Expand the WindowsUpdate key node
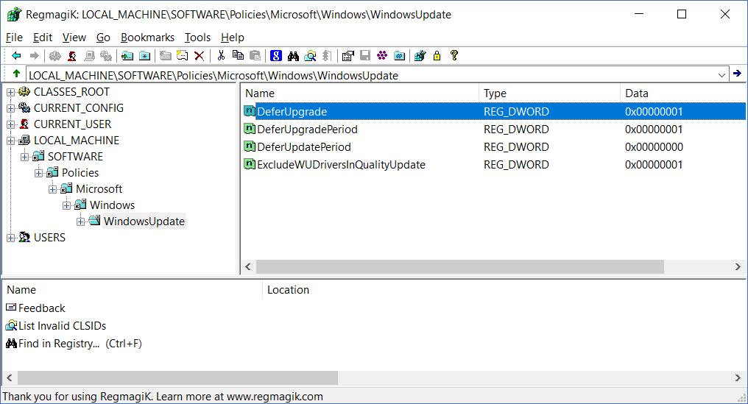The height and width of the screenshot is (404, 748). pyautogui.click(x=81, y=222)
